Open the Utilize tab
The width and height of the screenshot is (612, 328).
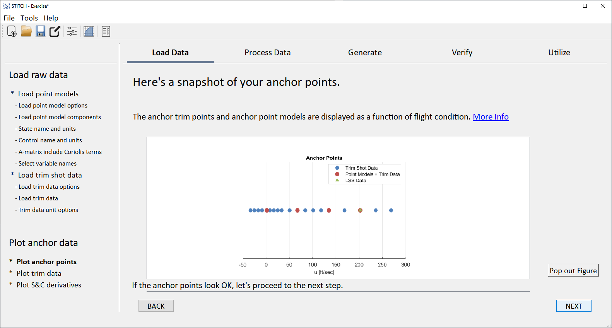(559, 53)
